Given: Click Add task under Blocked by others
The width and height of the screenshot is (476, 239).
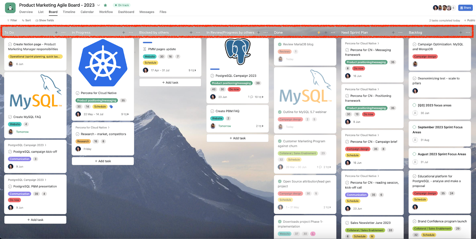Looking at the screenshot, I should 170,82.
